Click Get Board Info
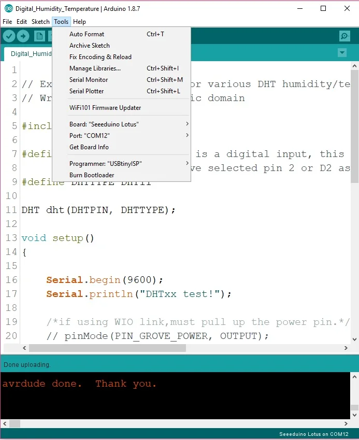This screenshot has height=440, width=359. pyautogui.click(x=121, y=147)
